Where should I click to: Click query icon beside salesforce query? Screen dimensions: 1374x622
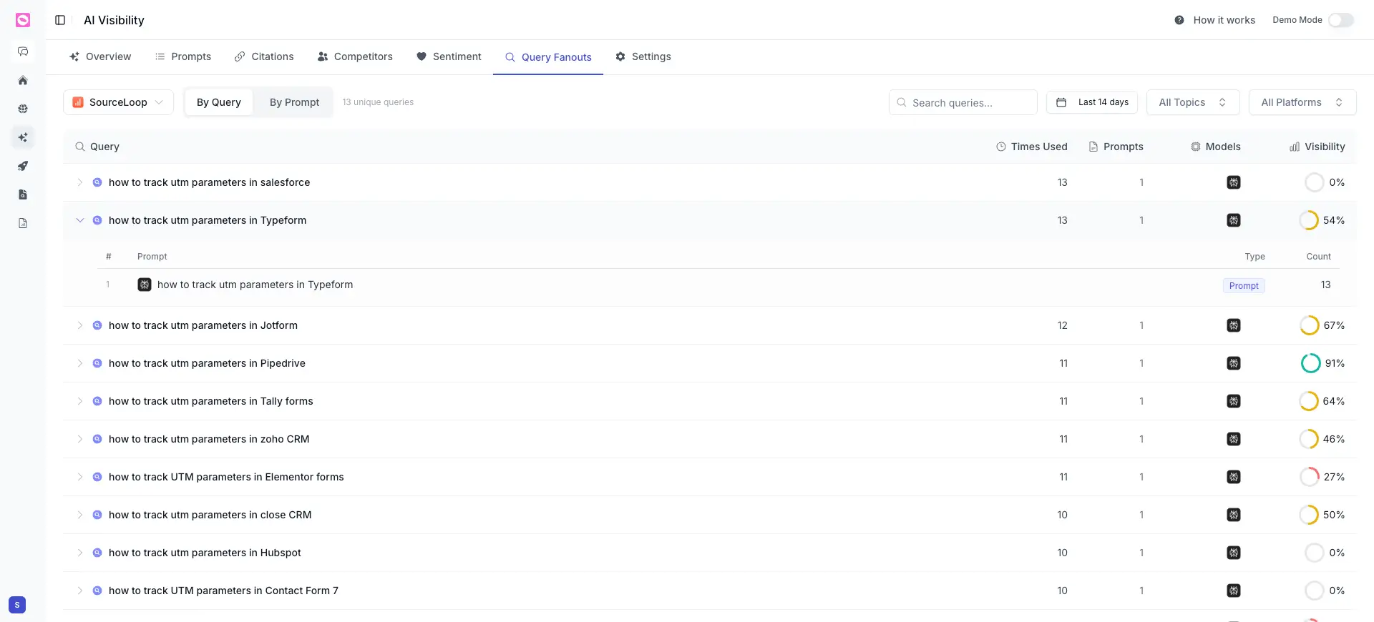pos(97,182)
